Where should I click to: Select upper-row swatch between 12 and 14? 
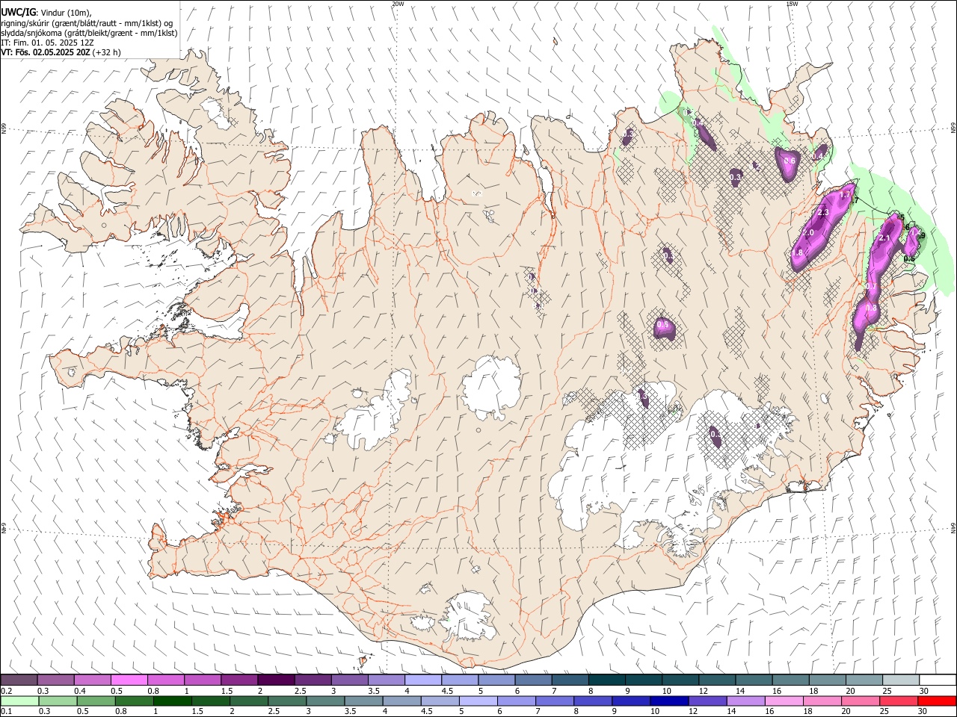pos(717,680)
